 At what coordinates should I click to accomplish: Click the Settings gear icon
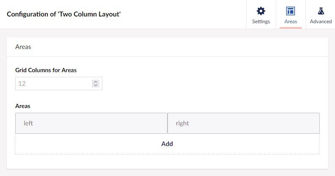coord(261,11)
